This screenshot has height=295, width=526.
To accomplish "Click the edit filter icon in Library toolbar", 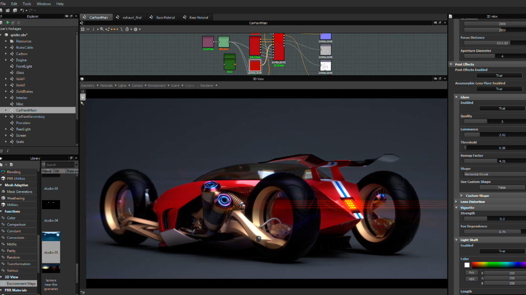I will point(11,164).
